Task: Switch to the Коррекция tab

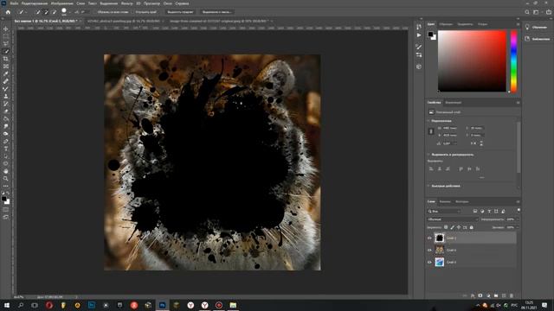Action: click(453, 103)
